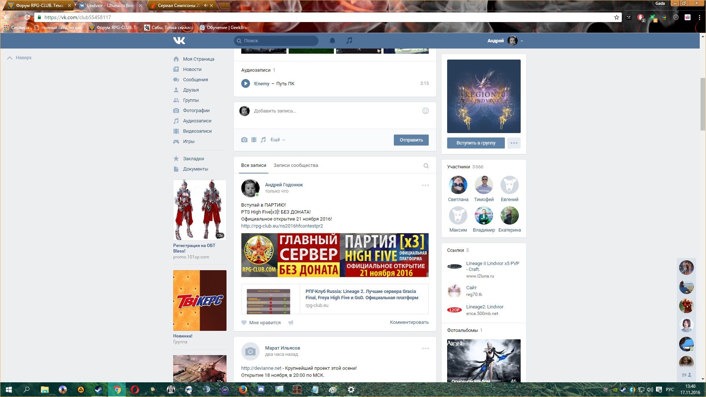Open group actions three-dots button
706x397 pixels.
tap(514, 143)
